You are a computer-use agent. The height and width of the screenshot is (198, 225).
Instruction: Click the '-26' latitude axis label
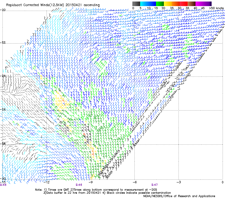(x=3, y=109)
